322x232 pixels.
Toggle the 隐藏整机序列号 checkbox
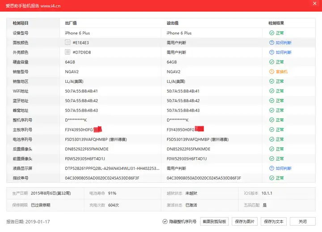pyautogui.click(x=165, y=222)
